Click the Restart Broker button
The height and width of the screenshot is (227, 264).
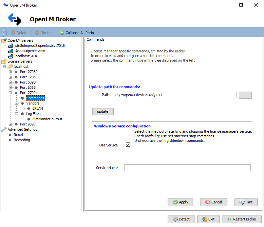click(242, 219)
